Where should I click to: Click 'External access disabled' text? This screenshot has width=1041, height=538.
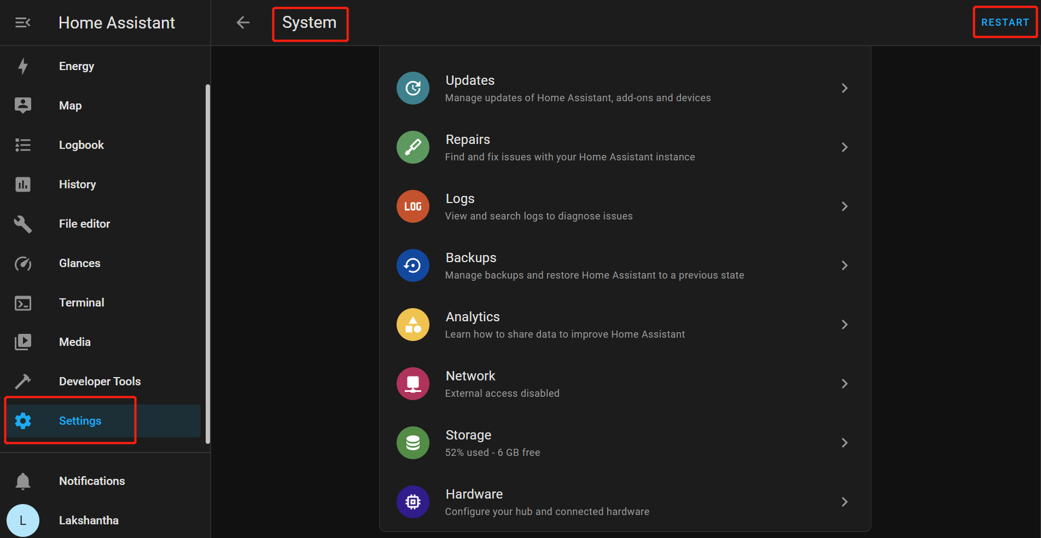click(502, 394)
